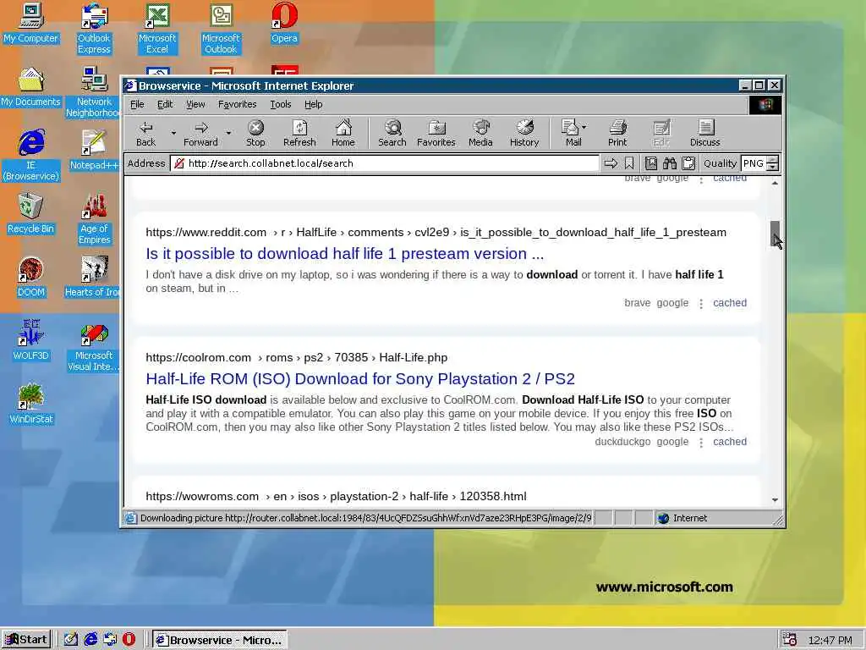Go back with the Back toolbar button

pos(145,134)
